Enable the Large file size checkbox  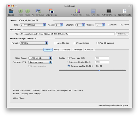(55, 43)
